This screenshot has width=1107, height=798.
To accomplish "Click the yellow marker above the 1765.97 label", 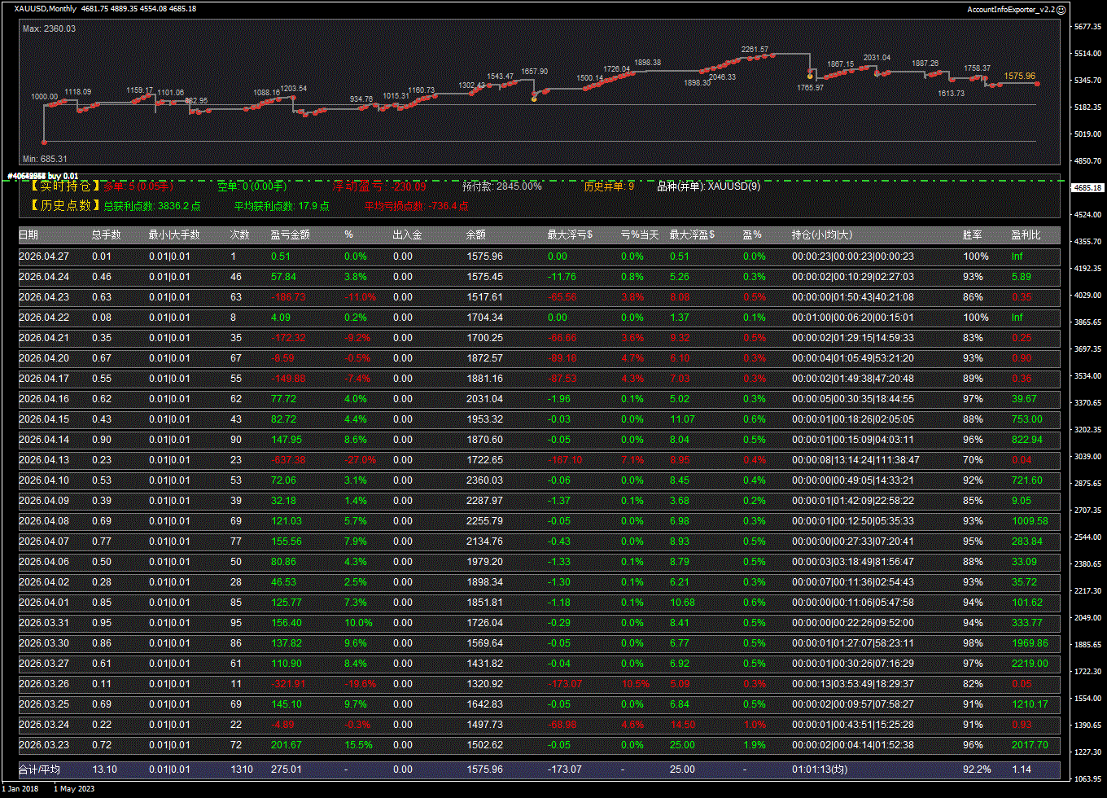I will (810, 77).
